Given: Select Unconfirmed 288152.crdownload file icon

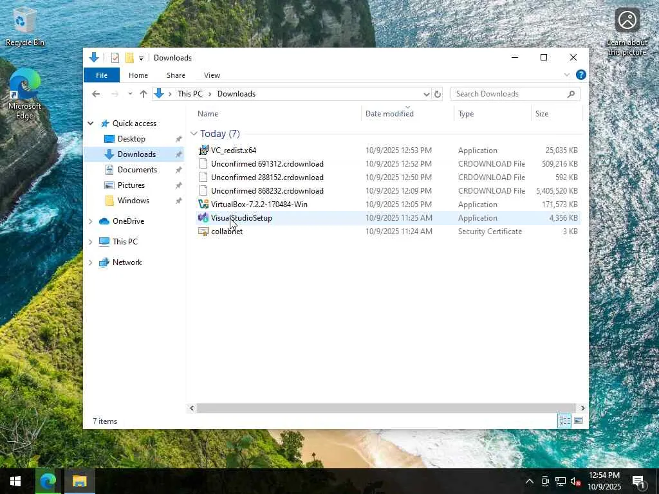Looking at the screenshot, I should point(203,178).
